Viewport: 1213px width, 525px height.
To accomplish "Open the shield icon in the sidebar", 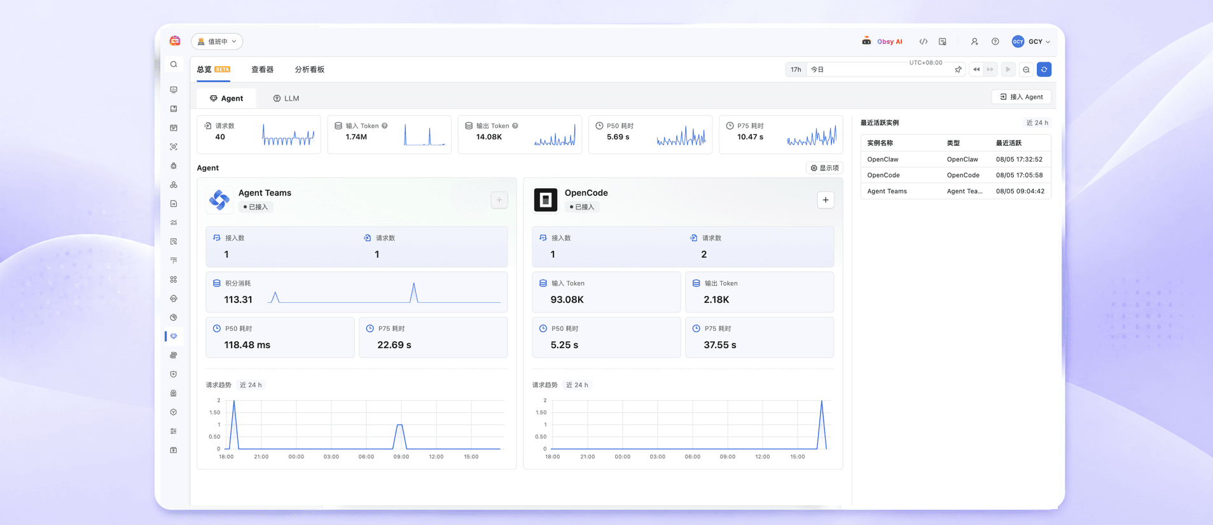I will click(174, 374).
